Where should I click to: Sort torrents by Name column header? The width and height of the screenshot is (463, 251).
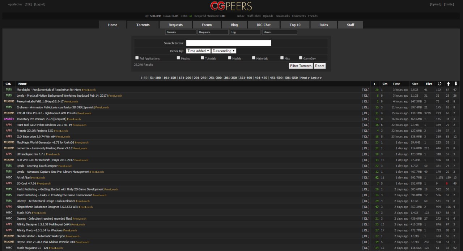pyautogui.click(x=22, y=84)
